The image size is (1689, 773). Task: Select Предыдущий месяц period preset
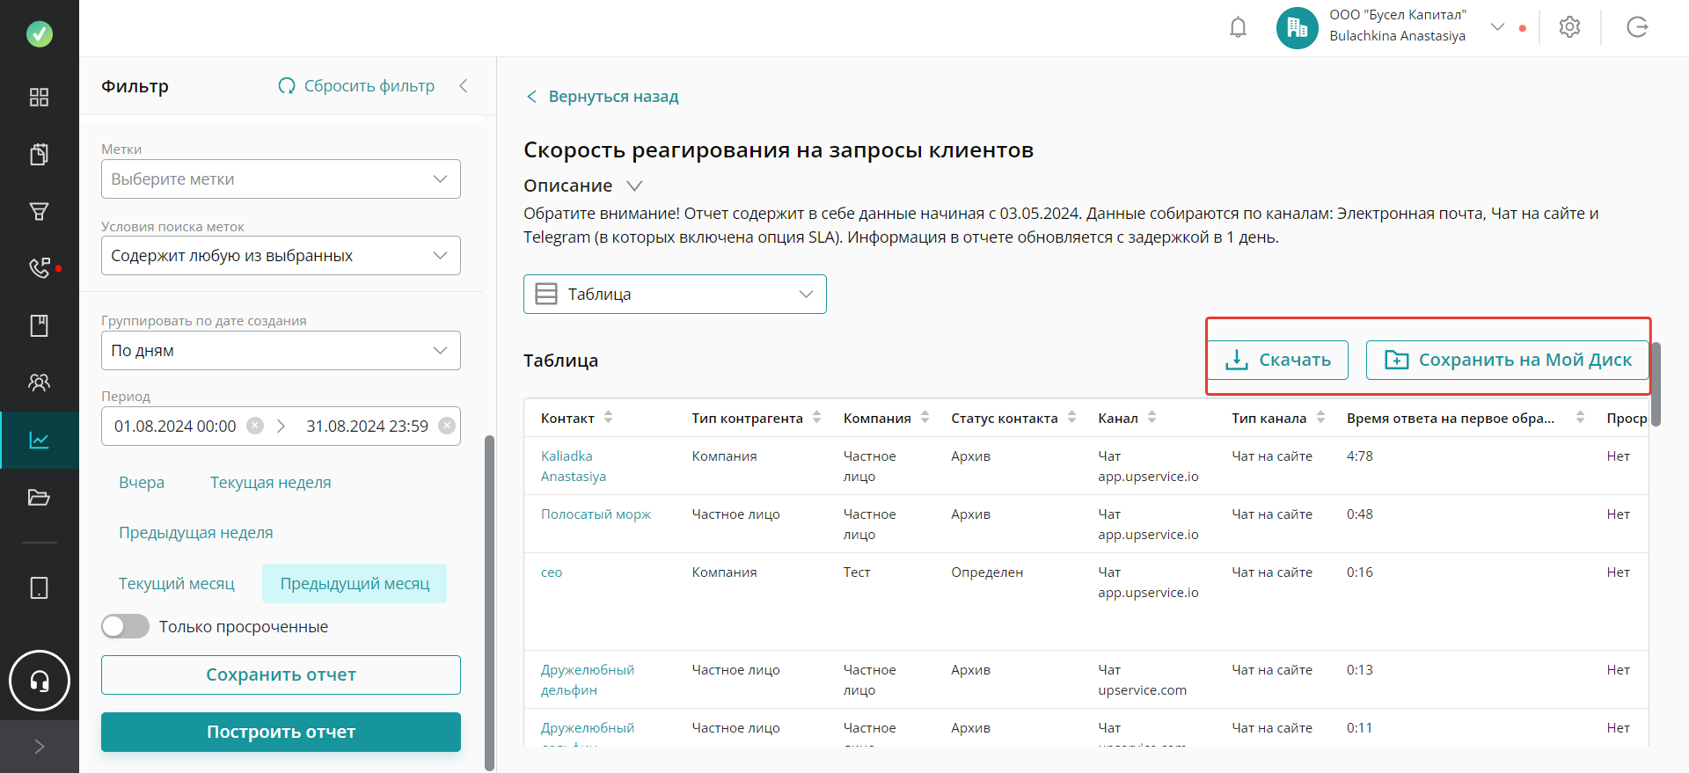(x=355, y=584)
